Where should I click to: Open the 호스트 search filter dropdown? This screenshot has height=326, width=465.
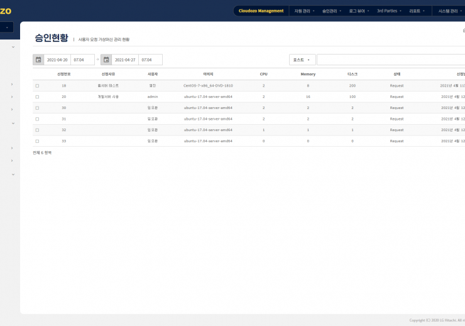302,60
